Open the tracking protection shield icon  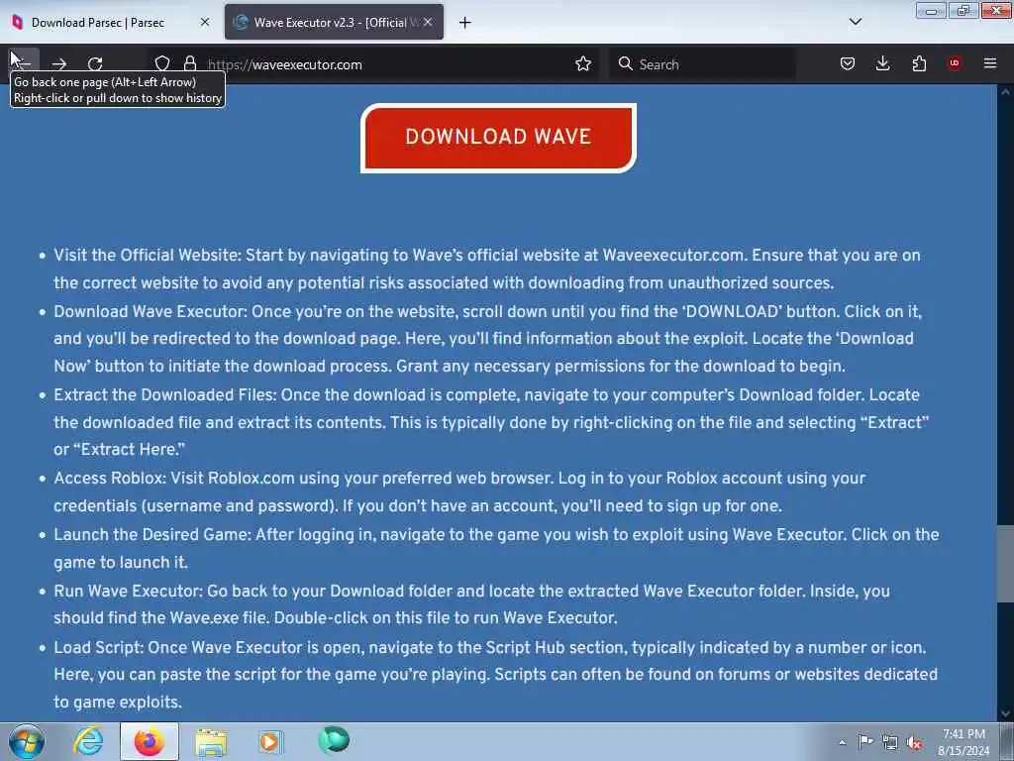tap(162, 63)
